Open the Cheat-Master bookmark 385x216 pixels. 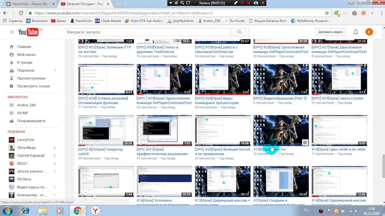click(108, 21)
